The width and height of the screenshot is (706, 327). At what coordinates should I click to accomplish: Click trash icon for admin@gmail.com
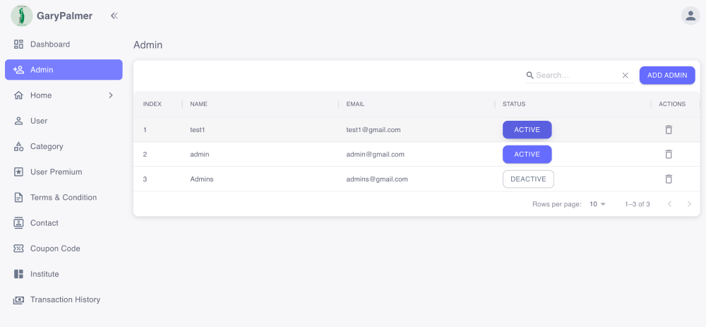pyautogui.click(x=669, y=155)
